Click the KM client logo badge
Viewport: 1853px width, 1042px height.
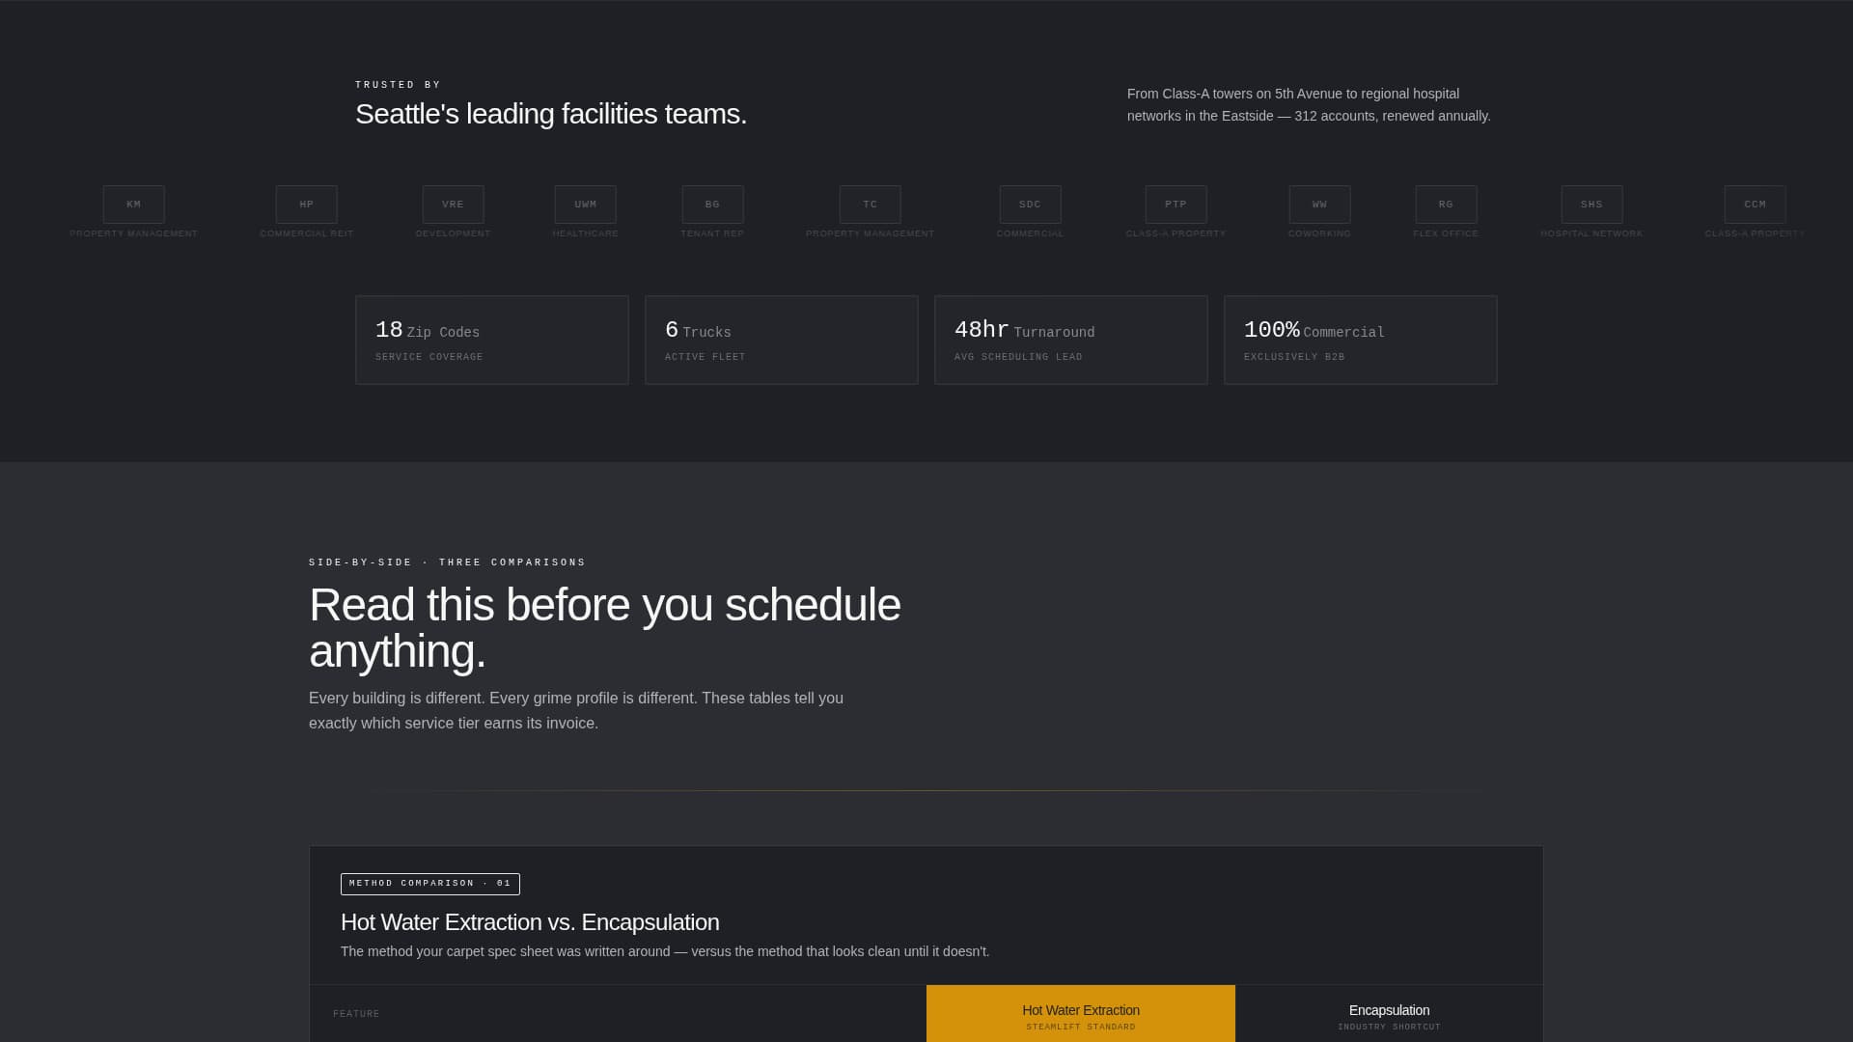pos(134,205)
